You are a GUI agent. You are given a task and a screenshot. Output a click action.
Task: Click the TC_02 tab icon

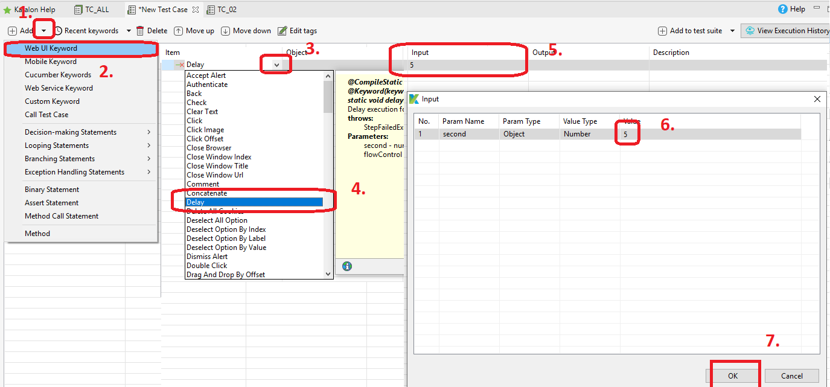[x=210, y=10]
